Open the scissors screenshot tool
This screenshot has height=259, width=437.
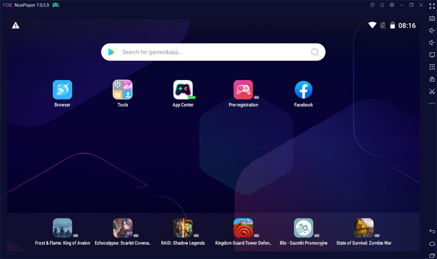point(432,92)
